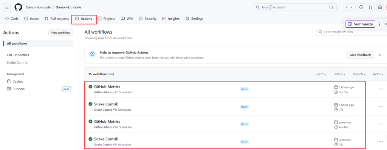The height and width of the screenshot is (150, 387).
Task: Click the 15 workflow runs heading
Action: point(101,74)
